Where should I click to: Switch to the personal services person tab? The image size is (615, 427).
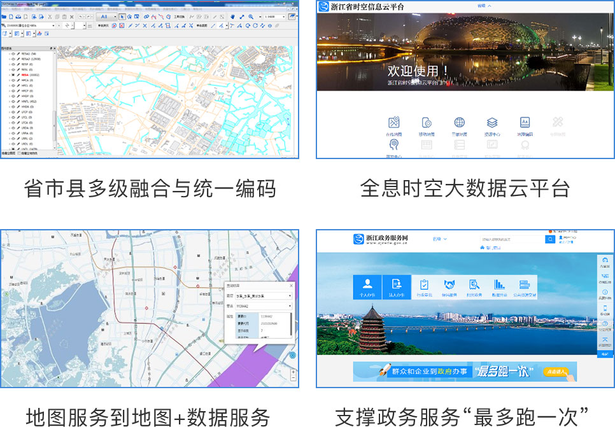[367, 287]
